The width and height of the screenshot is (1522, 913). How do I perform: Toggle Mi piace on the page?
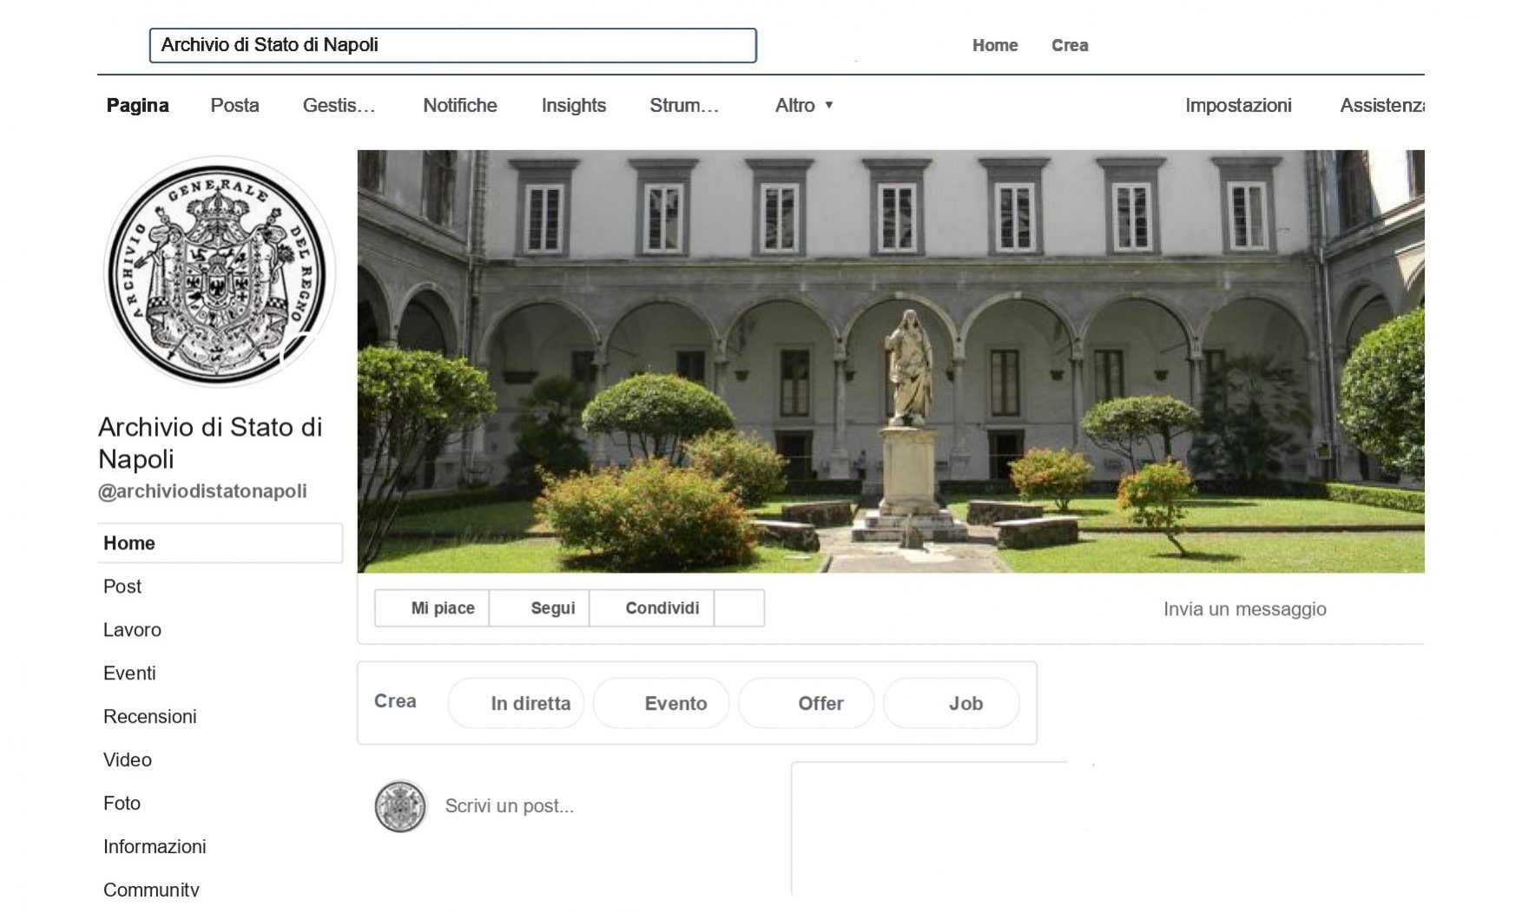pos(443,608)
